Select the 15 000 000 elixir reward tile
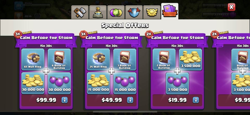This screenshot has width=250, height=115. [x=125, y=83]
